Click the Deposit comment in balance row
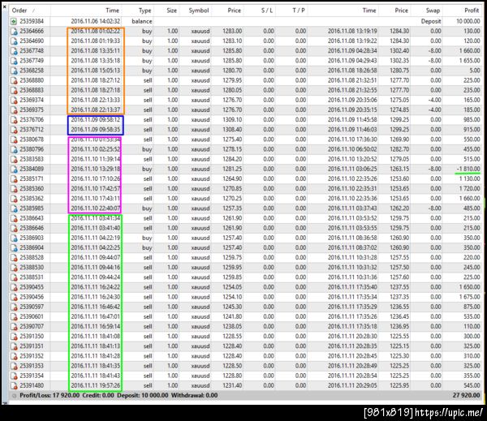This screenshot has width=487, height=421. click(431, 21)
